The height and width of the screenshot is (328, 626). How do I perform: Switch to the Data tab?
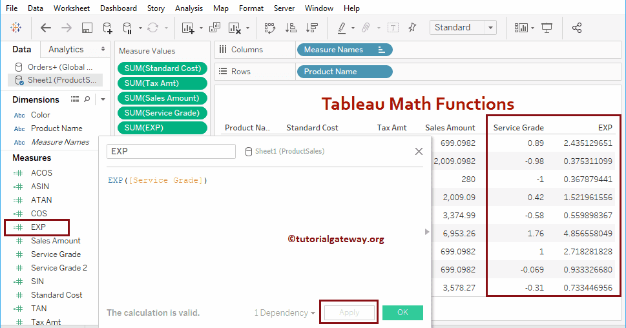(x=21, y=49)
